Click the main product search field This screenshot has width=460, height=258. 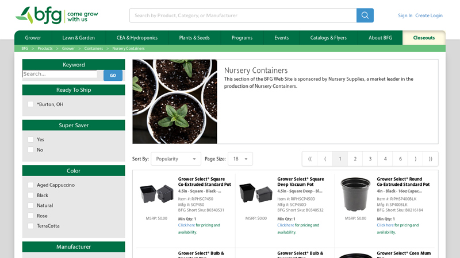click(x=243, y=15)
